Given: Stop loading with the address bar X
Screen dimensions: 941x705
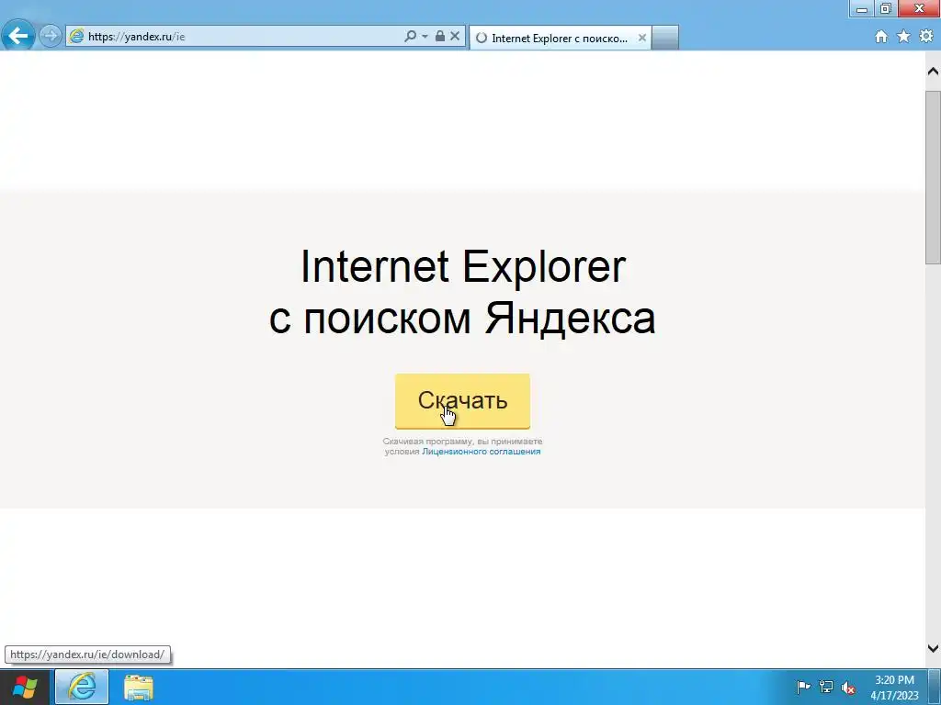Looking at the screenshot, I should (455, 36).
